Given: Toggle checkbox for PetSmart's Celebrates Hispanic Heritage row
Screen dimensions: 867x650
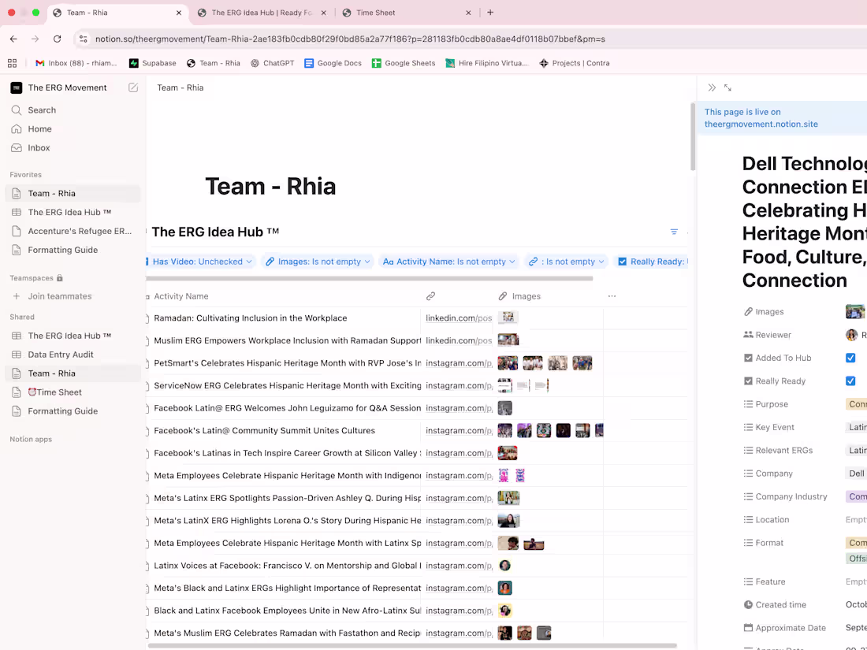Looking at the screenshot, I should click(147, 363).
